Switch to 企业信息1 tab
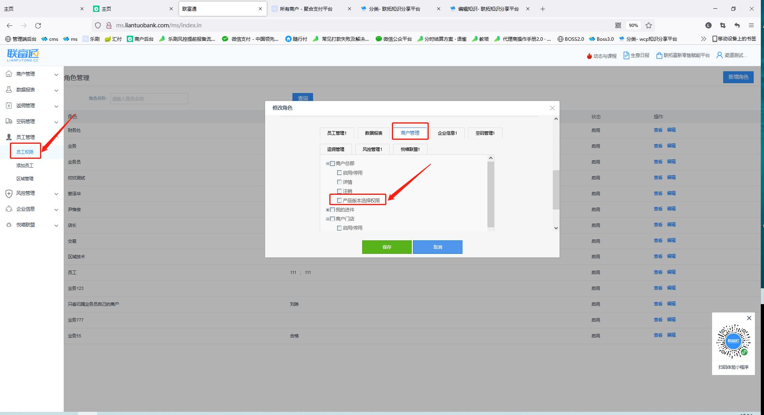Screen dimensions: 764x415 [447, 133]
